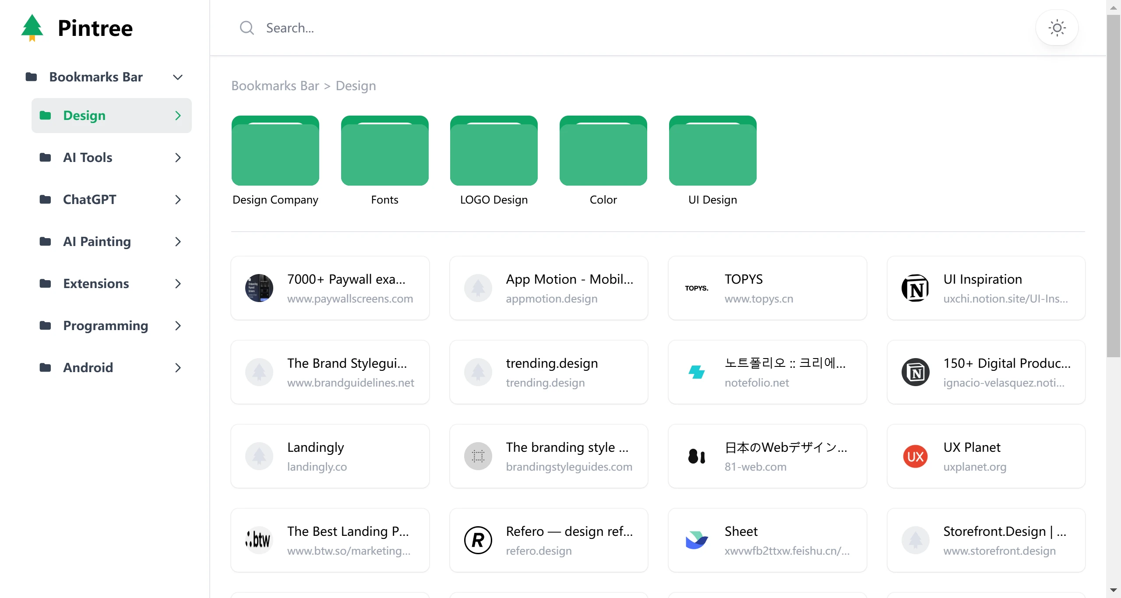Select the Android folder in sidebar
1121x598 pixels.
88,368
